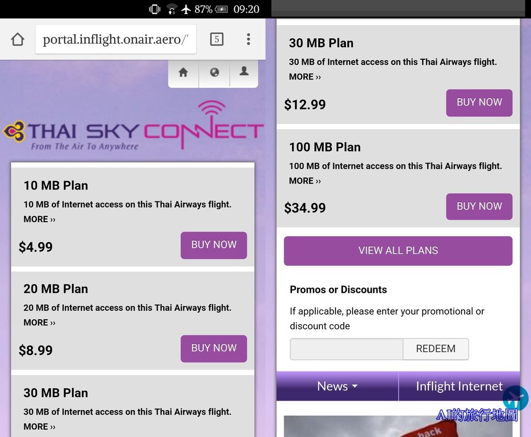The image size is (531, 437).
Task: Expand MORE under the 20 MB Plan
Action: point(39,322)
